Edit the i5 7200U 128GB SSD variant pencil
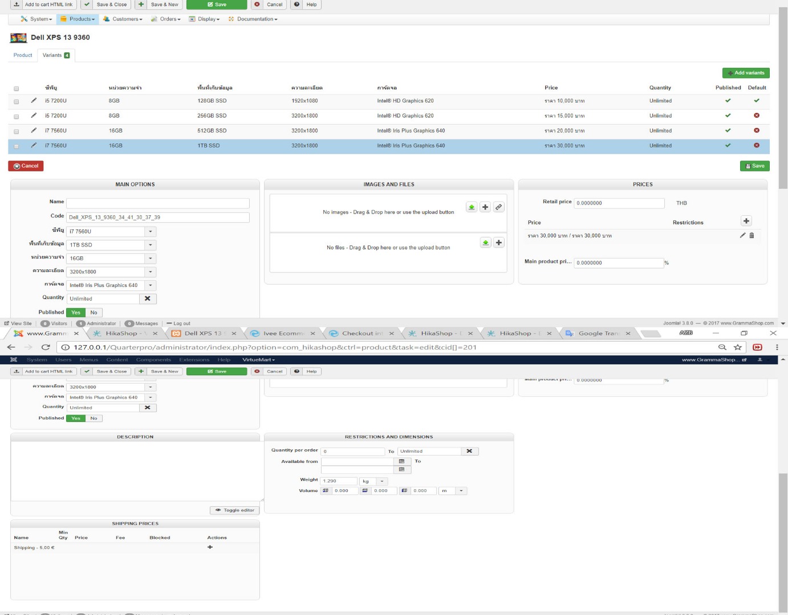The width and height of the screenshot is (788, 615). pos(34,100)
